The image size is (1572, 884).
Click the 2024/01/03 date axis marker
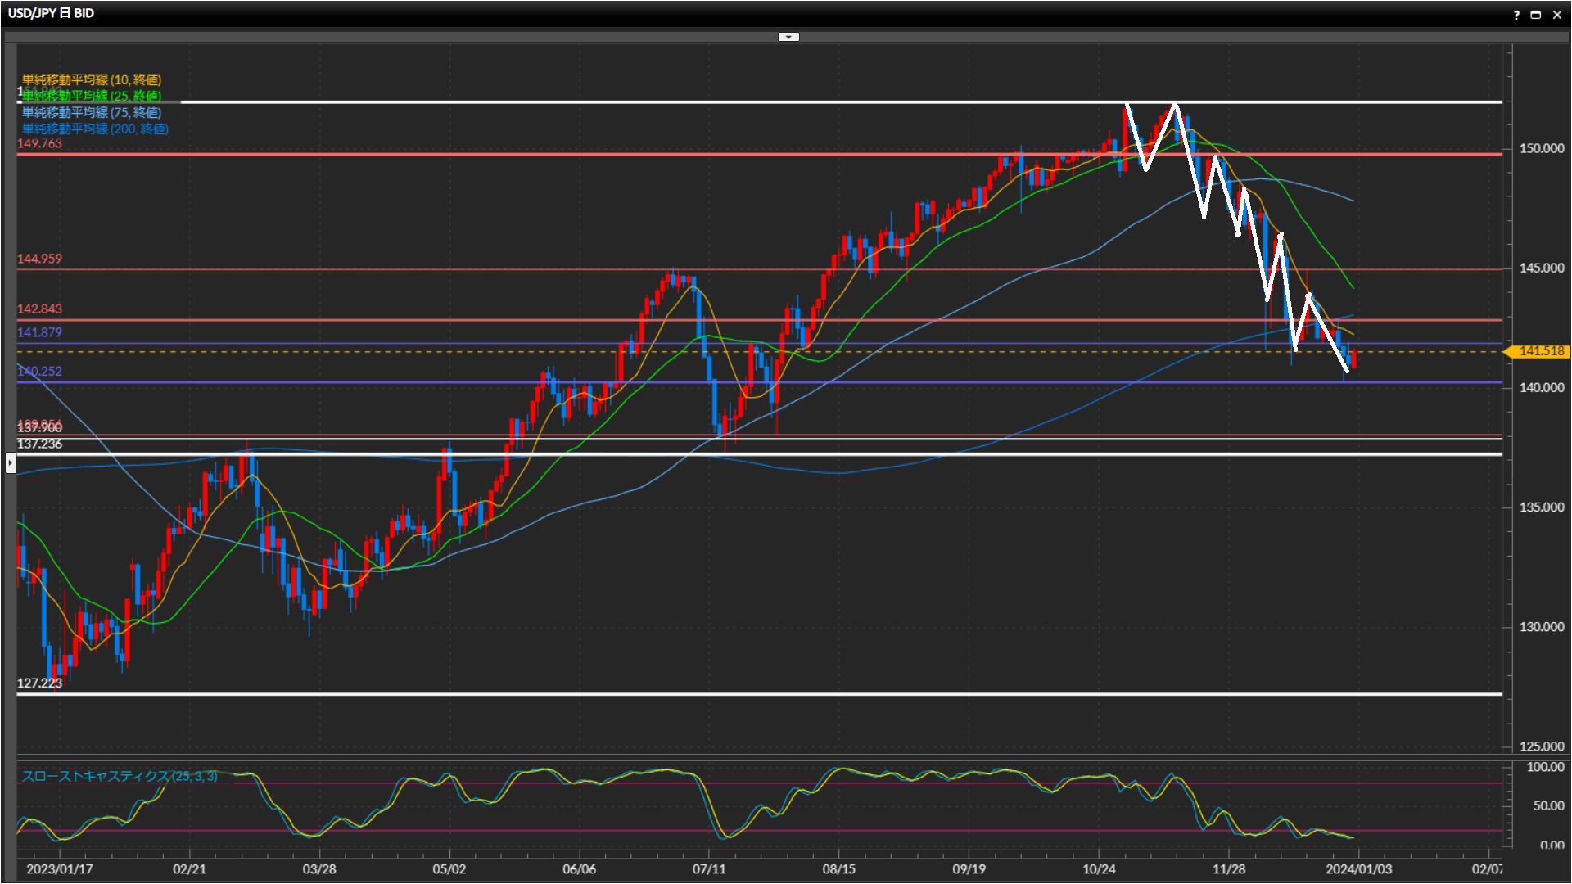tap(1358, 868)
